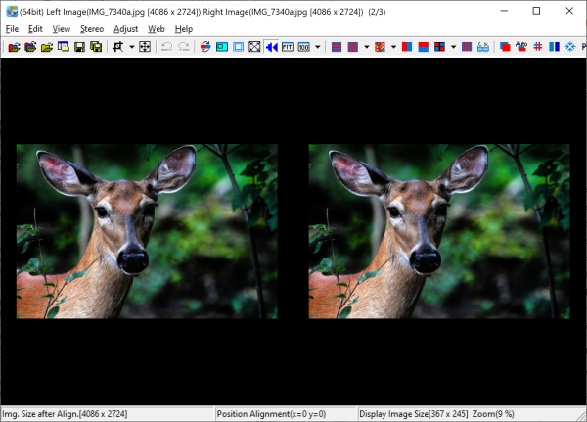Open dropdown after checkerboard view icon
The height and width of the screenshot is (422, 587).
tap(367, 47)
